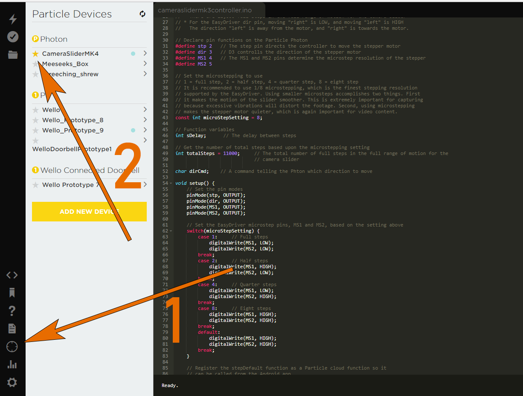The width and height of the screenshot is (523, 396).
Task: Expand Wello Prototype 7 details chevron
Action: [x=145, y=184]
